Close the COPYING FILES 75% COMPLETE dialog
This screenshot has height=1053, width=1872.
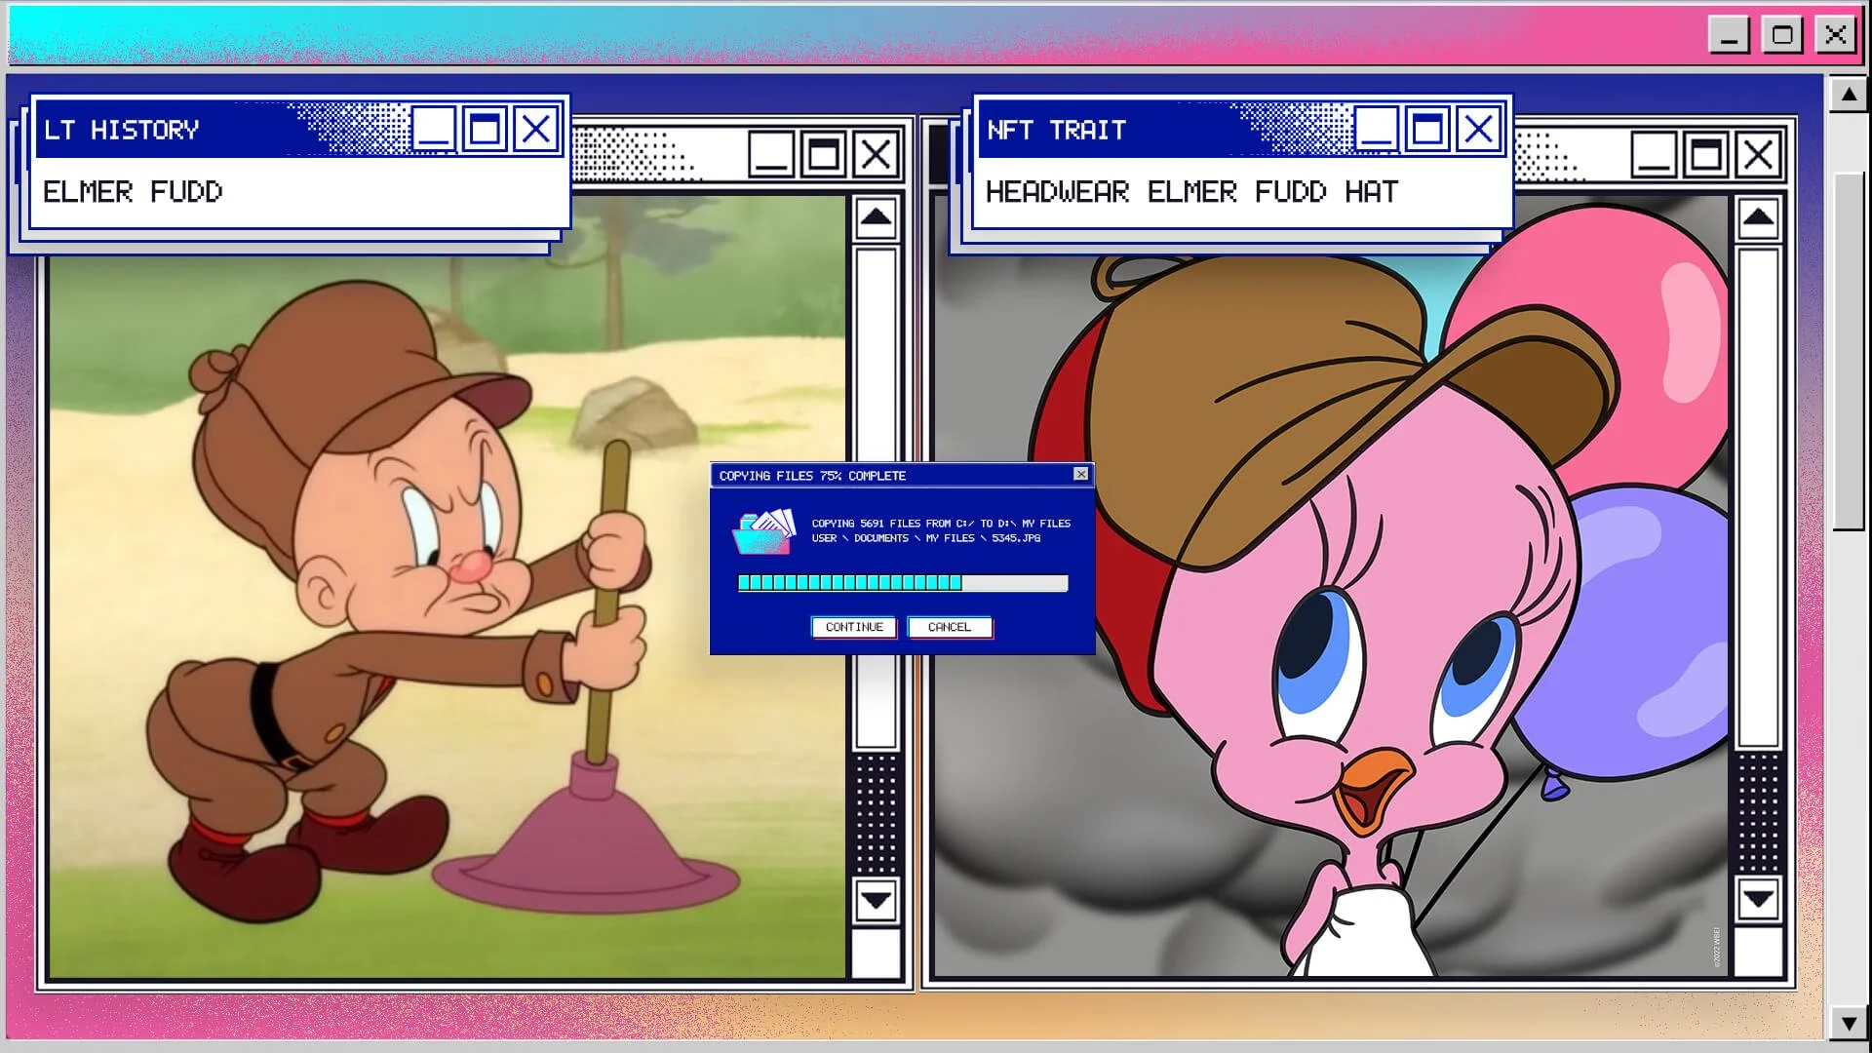1081,475
